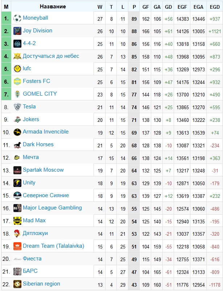The image size is (223, 291).
Task: Open the Tesla team link
Action: click(29, 107)
